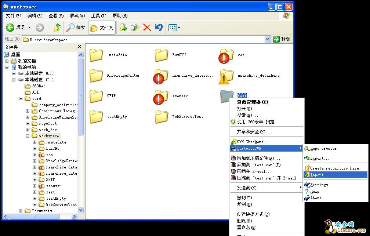The height and width of the screenshot is (236, 370).
Task: Close the 文件夹 folders side panel
Action: point(80,47)
